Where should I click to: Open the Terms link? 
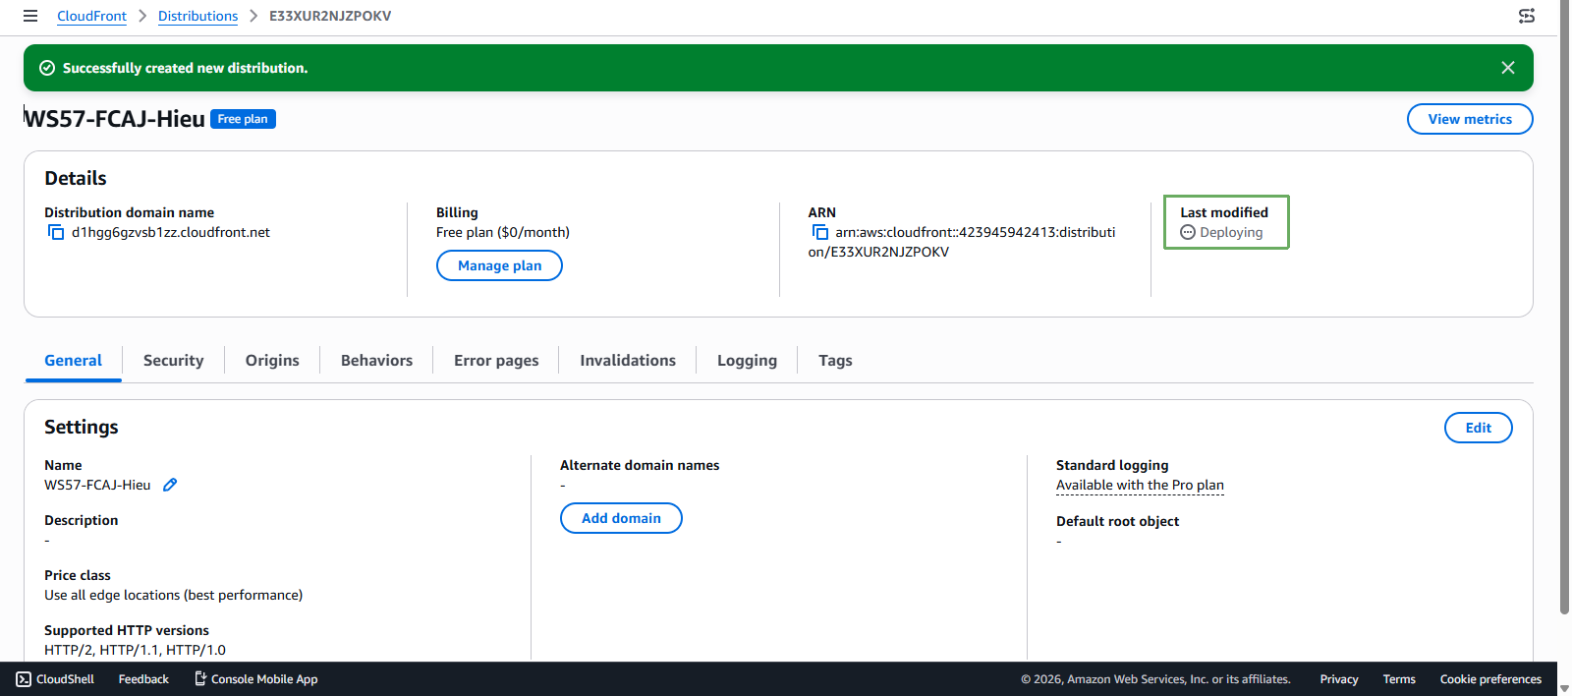click(1399, 679)
